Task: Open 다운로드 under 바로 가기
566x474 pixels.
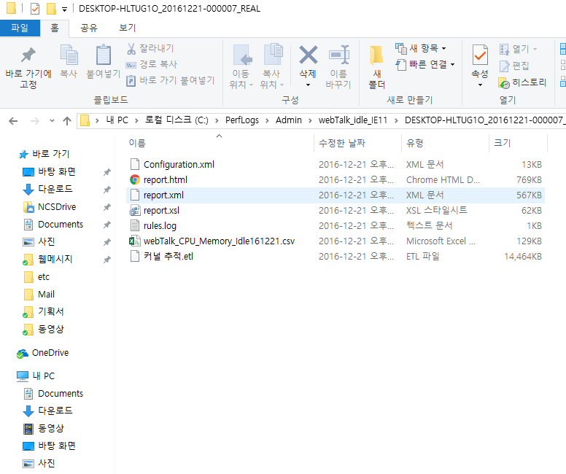Action: (x=47, y=189)
